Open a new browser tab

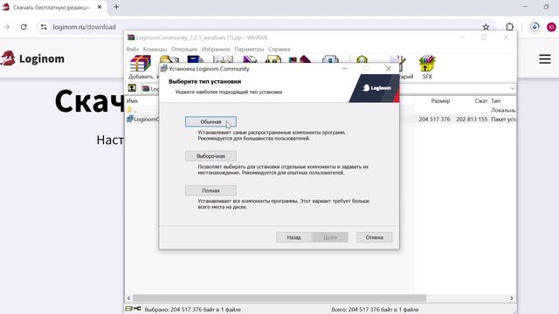click(116, 7)
